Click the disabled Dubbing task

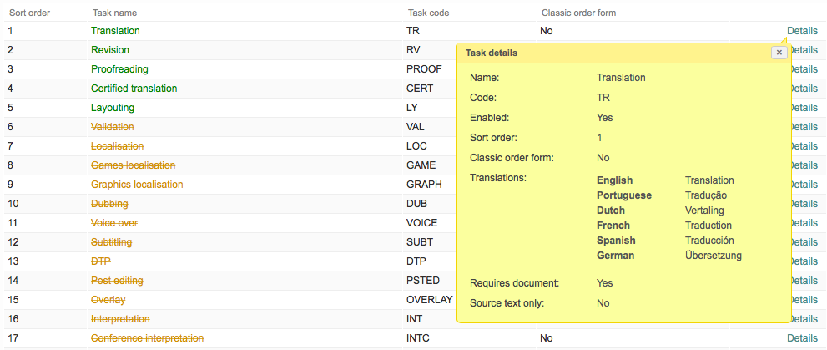pyautogui.click(x=109, y=204)
